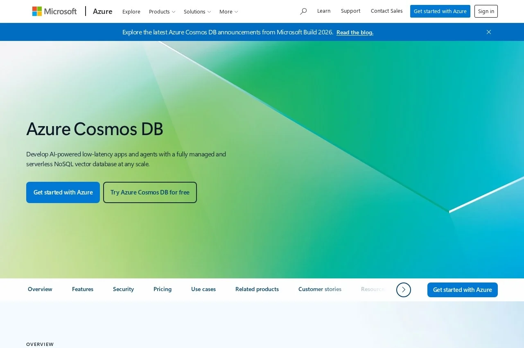Screen dimensions: 524x348
Task: Go to the Azure home link
Action: [x=103, y=11]
